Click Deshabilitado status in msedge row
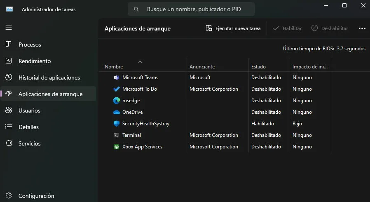Screen dimensions: 370x202 coord(266,101)
